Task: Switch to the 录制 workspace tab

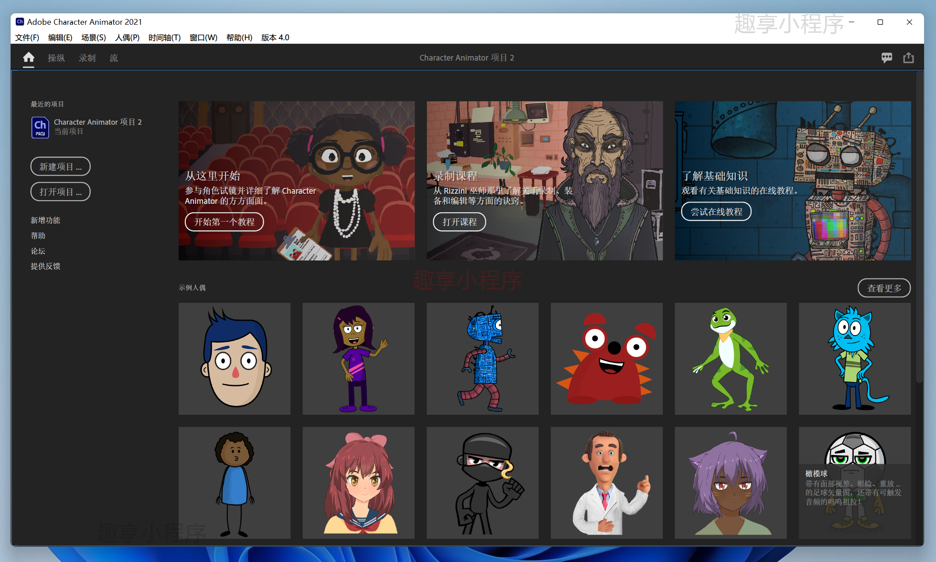Action: click(x=87, y=58)
